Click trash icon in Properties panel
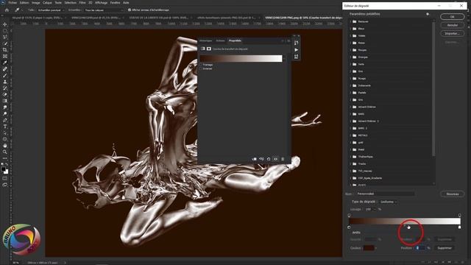This screenshot has width=471, height=265. [283, 159]
